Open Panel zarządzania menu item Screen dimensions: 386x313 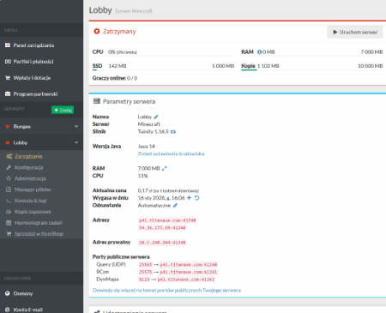(x=41, y=45)
